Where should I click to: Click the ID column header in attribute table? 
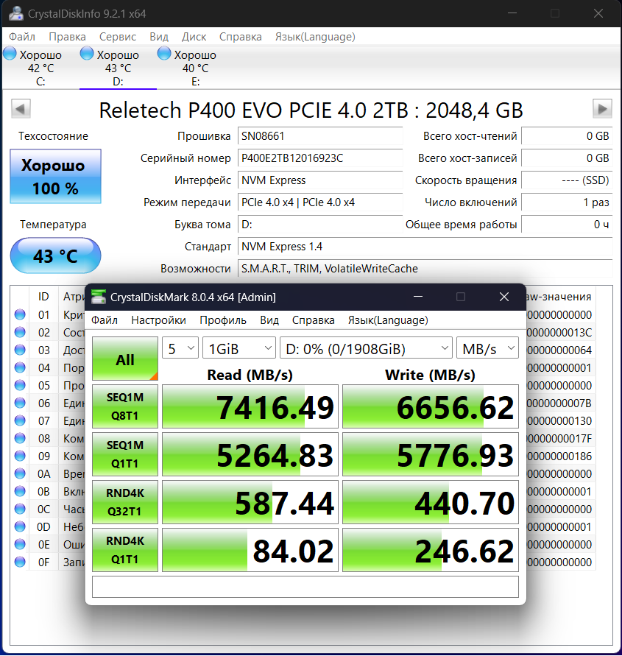point(43,297)
